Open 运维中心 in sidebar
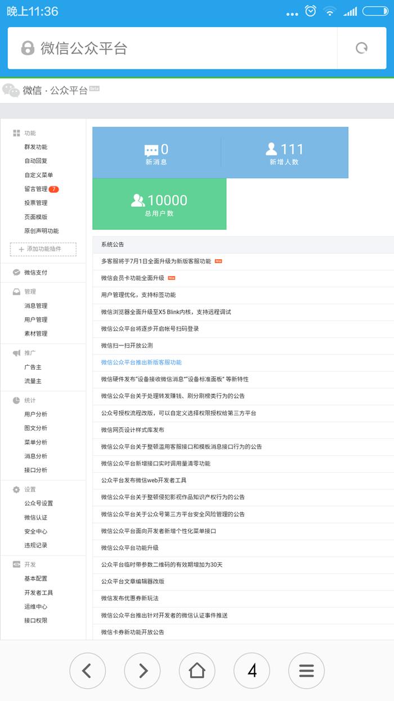394x701 pixels. (35, 606)
